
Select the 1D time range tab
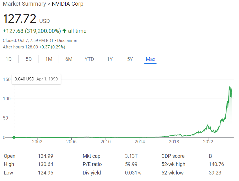click(x=9, y=59)
